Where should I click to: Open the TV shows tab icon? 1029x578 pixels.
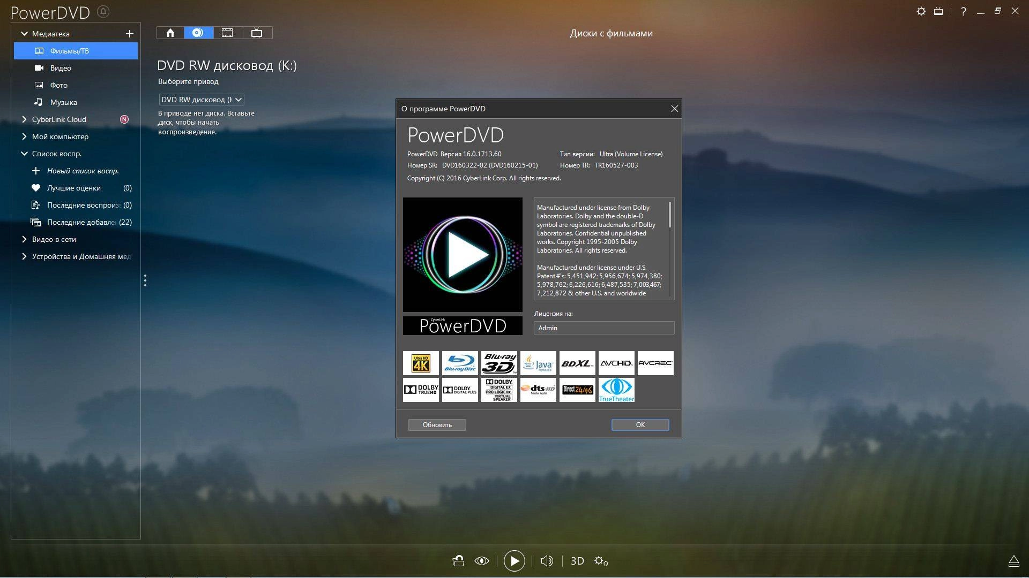coord(257,33)
